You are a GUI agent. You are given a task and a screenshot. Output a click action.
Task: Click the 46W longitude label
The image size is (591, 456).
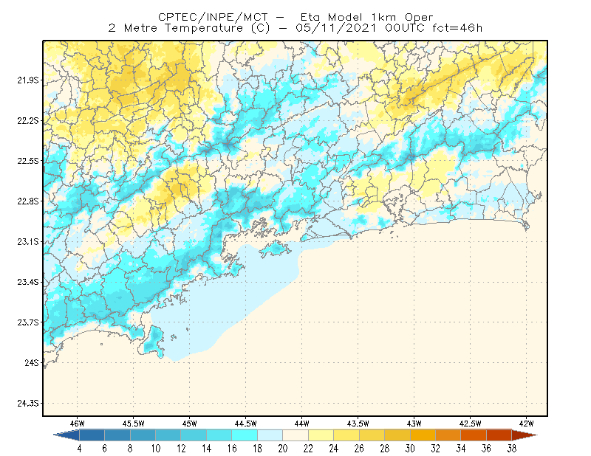78,424
